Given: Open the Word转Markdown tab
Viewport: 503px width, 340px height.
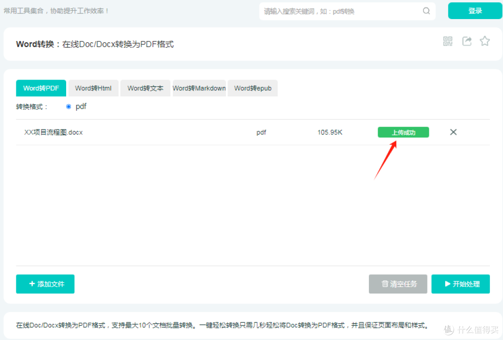Looking at the screenshot, I should pos(199,88).
